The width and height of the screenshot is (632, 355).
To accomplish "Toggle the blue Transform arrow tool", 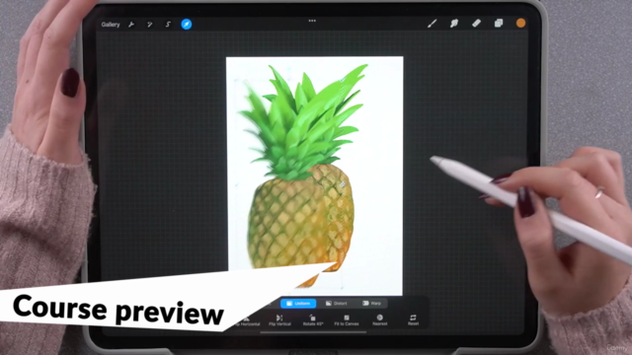I will pos(187,24).
